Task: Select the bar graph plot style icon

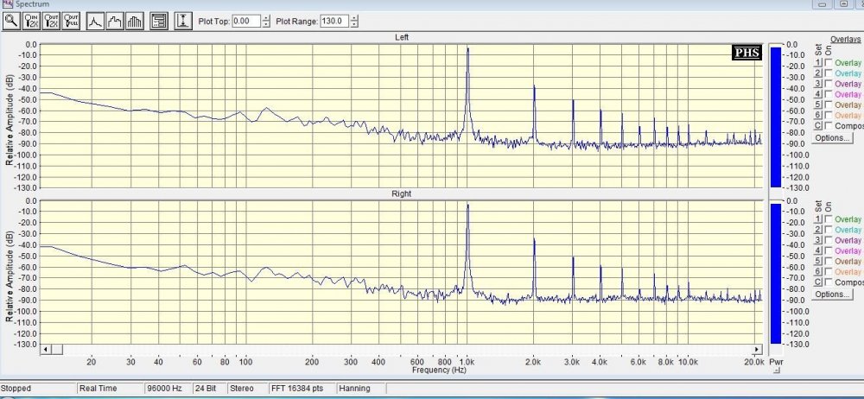Action: click(136, 21)
